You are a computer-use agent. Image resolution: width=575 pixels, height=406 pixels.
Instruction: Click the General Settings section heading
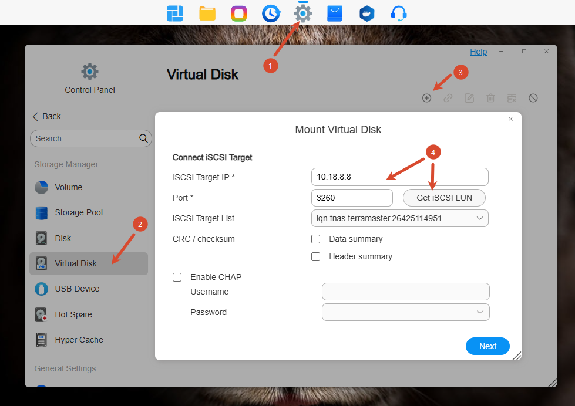tap(65, 368)
